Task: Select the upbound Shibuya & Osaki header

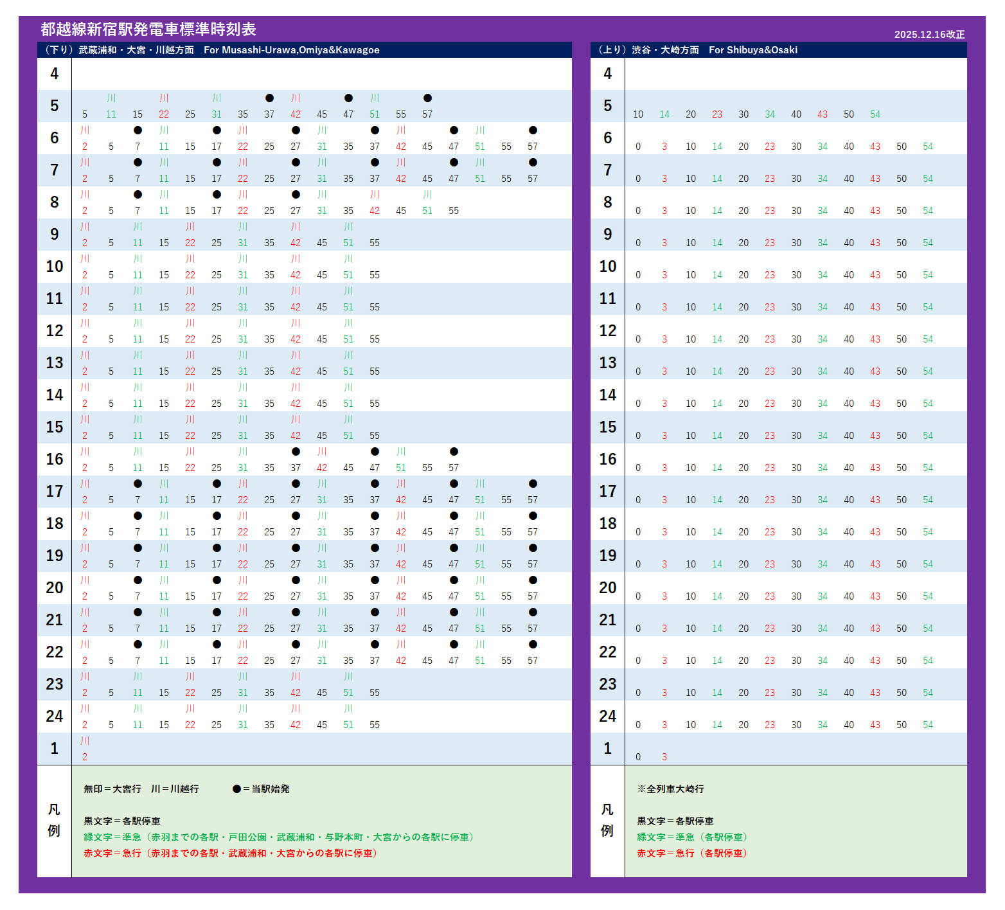Action: (698, 50)
